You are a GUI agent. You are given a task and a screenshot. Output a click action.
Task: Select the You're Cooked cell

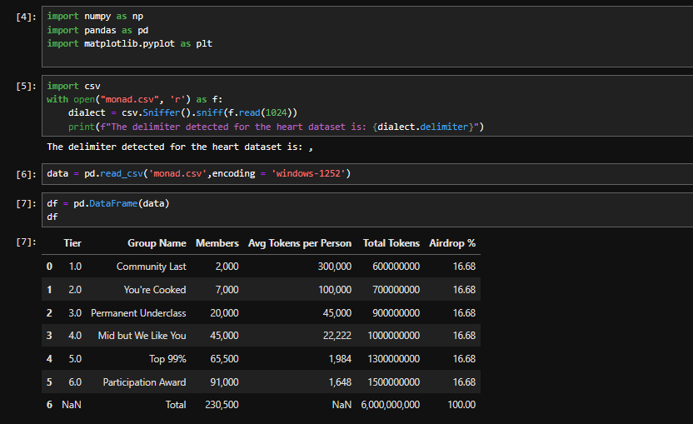155,290
